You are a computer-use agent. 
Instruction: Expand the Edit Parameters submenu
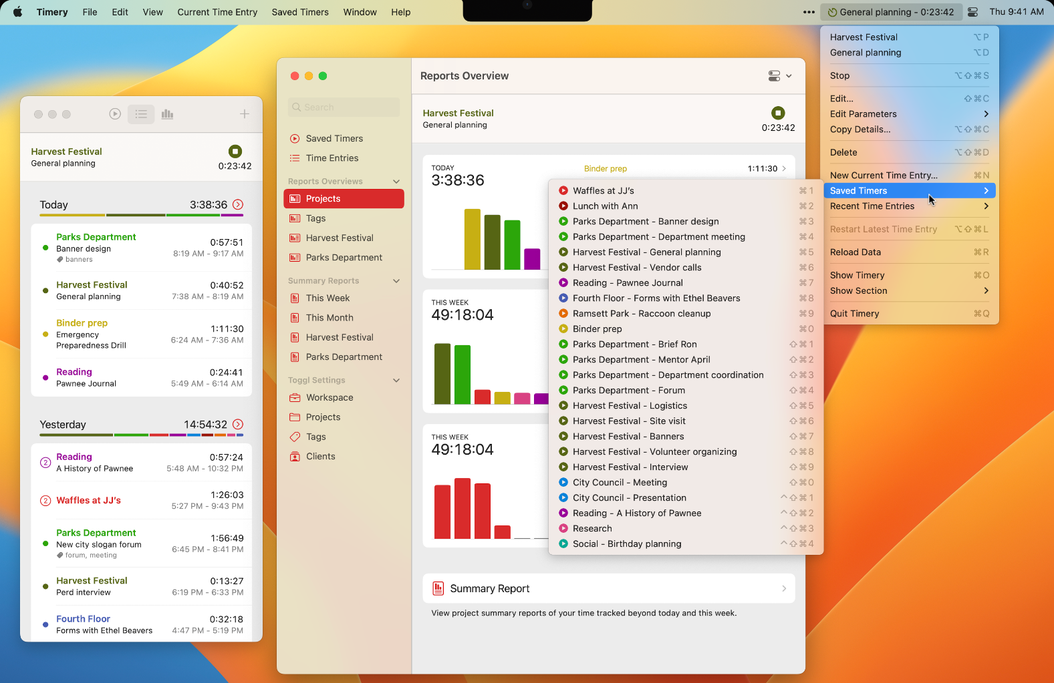pyautogui.click(x=910, y=113)
